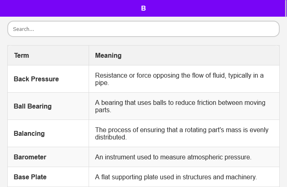287x187 pixels.
Task: Click the Base Plate definition text
Action: click(176, 177)
